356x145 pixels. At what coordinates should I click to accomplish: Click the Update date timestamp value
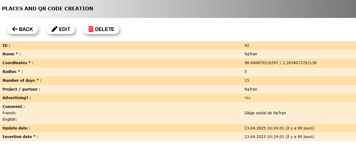(x=279, y=128)
